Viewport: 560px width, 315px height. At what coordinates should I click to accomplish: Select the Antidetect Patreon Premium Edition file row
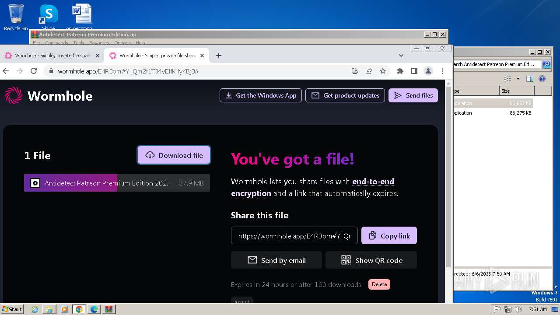pos(117,183)
